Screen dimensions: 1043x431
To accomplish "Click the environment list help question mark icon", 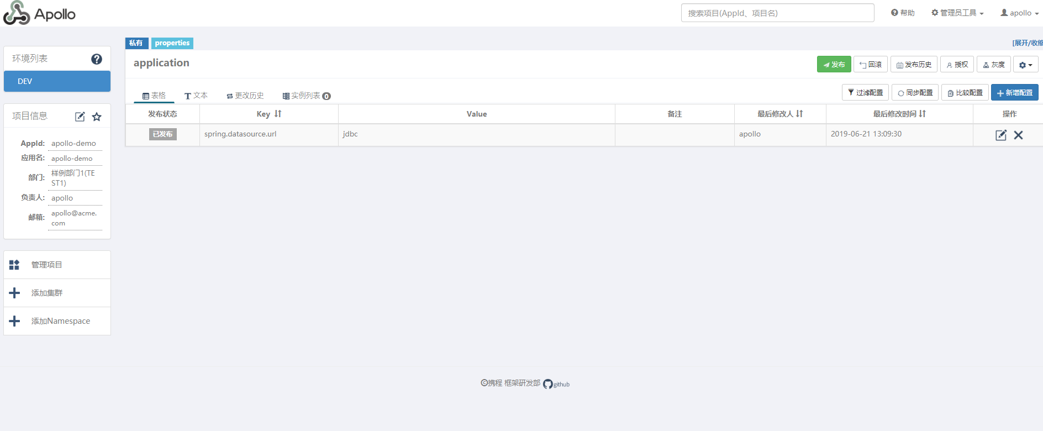I will point(97,59).
